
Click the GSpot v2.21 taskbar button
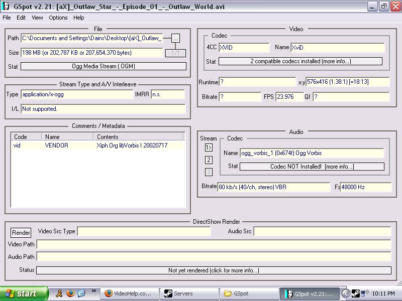pos(310,293)
